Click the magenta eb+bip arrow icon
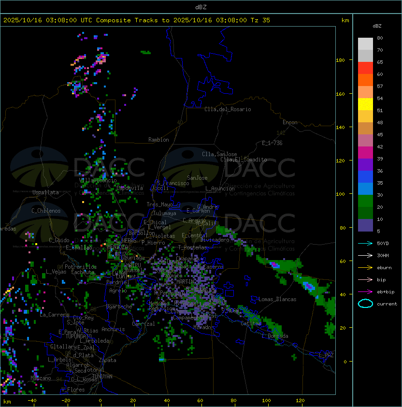 [365, 292]
